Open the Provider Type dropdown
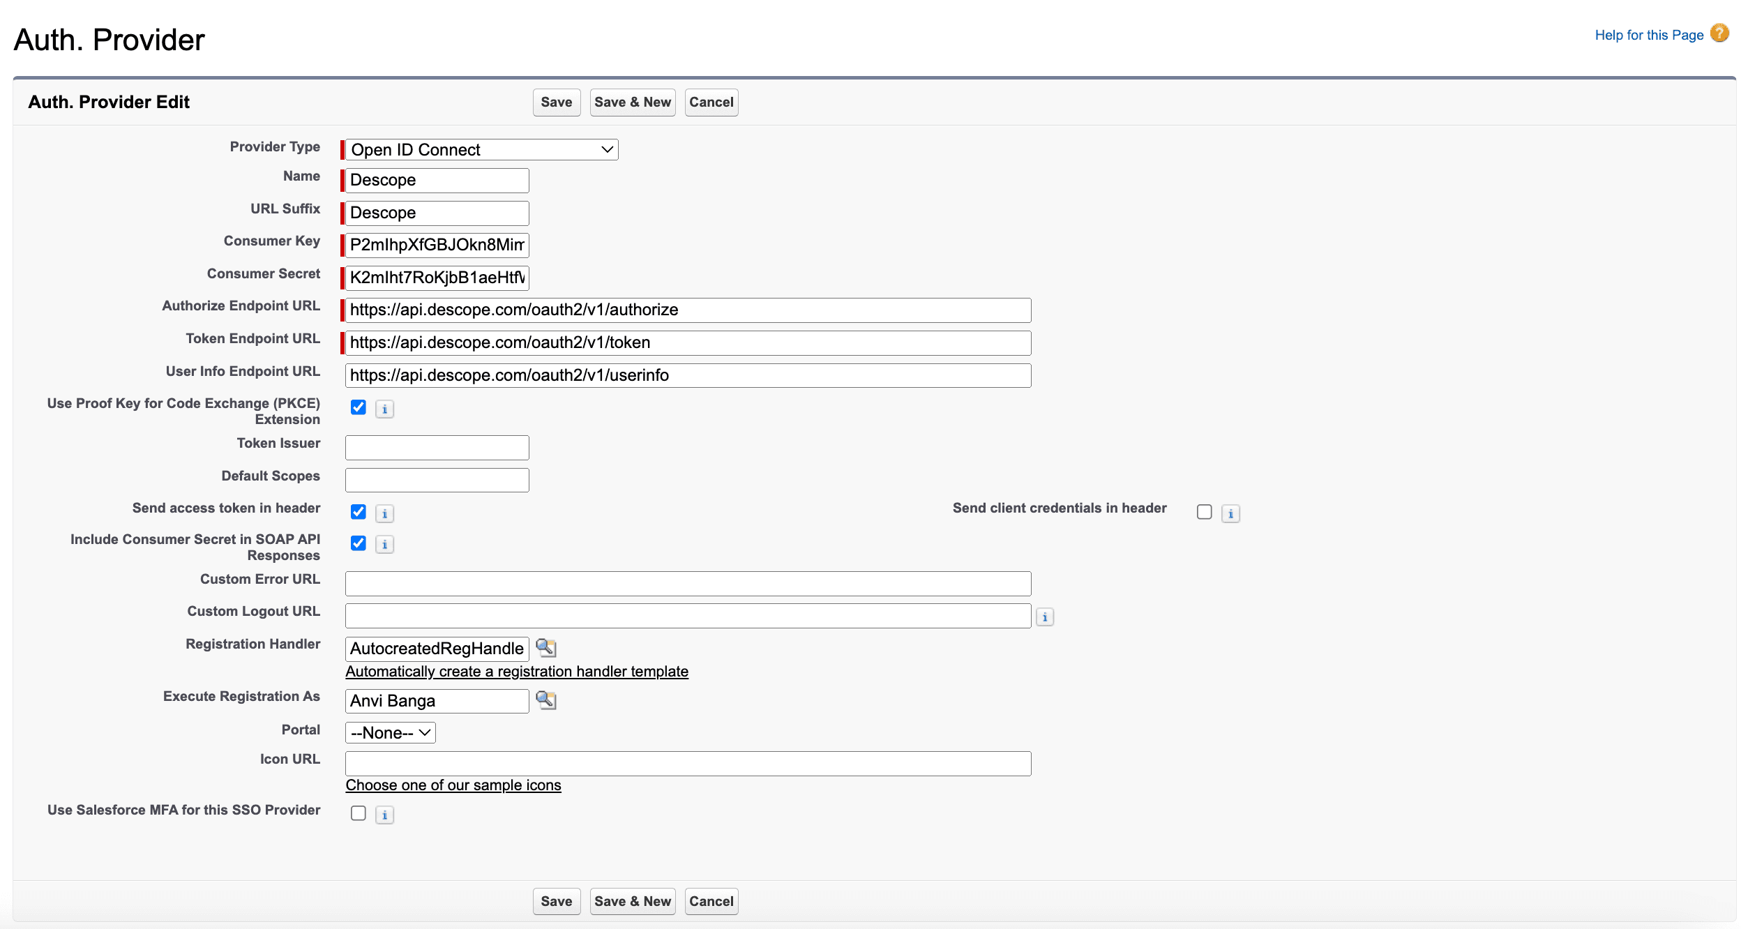 coord(480,149)
